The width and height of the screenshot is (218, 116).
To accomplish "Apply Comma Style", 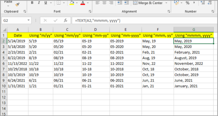I will [x=194, y=3].
